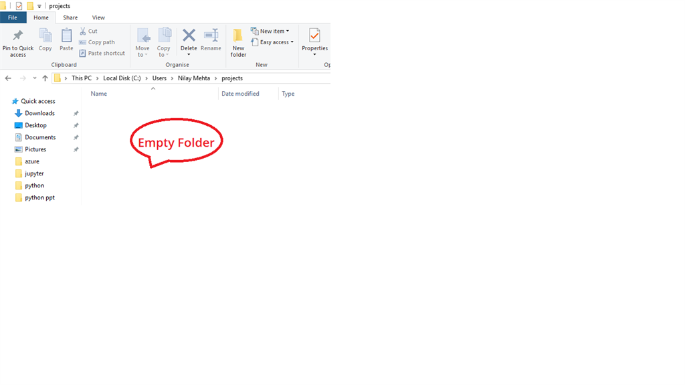This screenshot has width=685, height=385.
Task: Switch to the Home ribbon tab
Action: [x=41, y=17]
